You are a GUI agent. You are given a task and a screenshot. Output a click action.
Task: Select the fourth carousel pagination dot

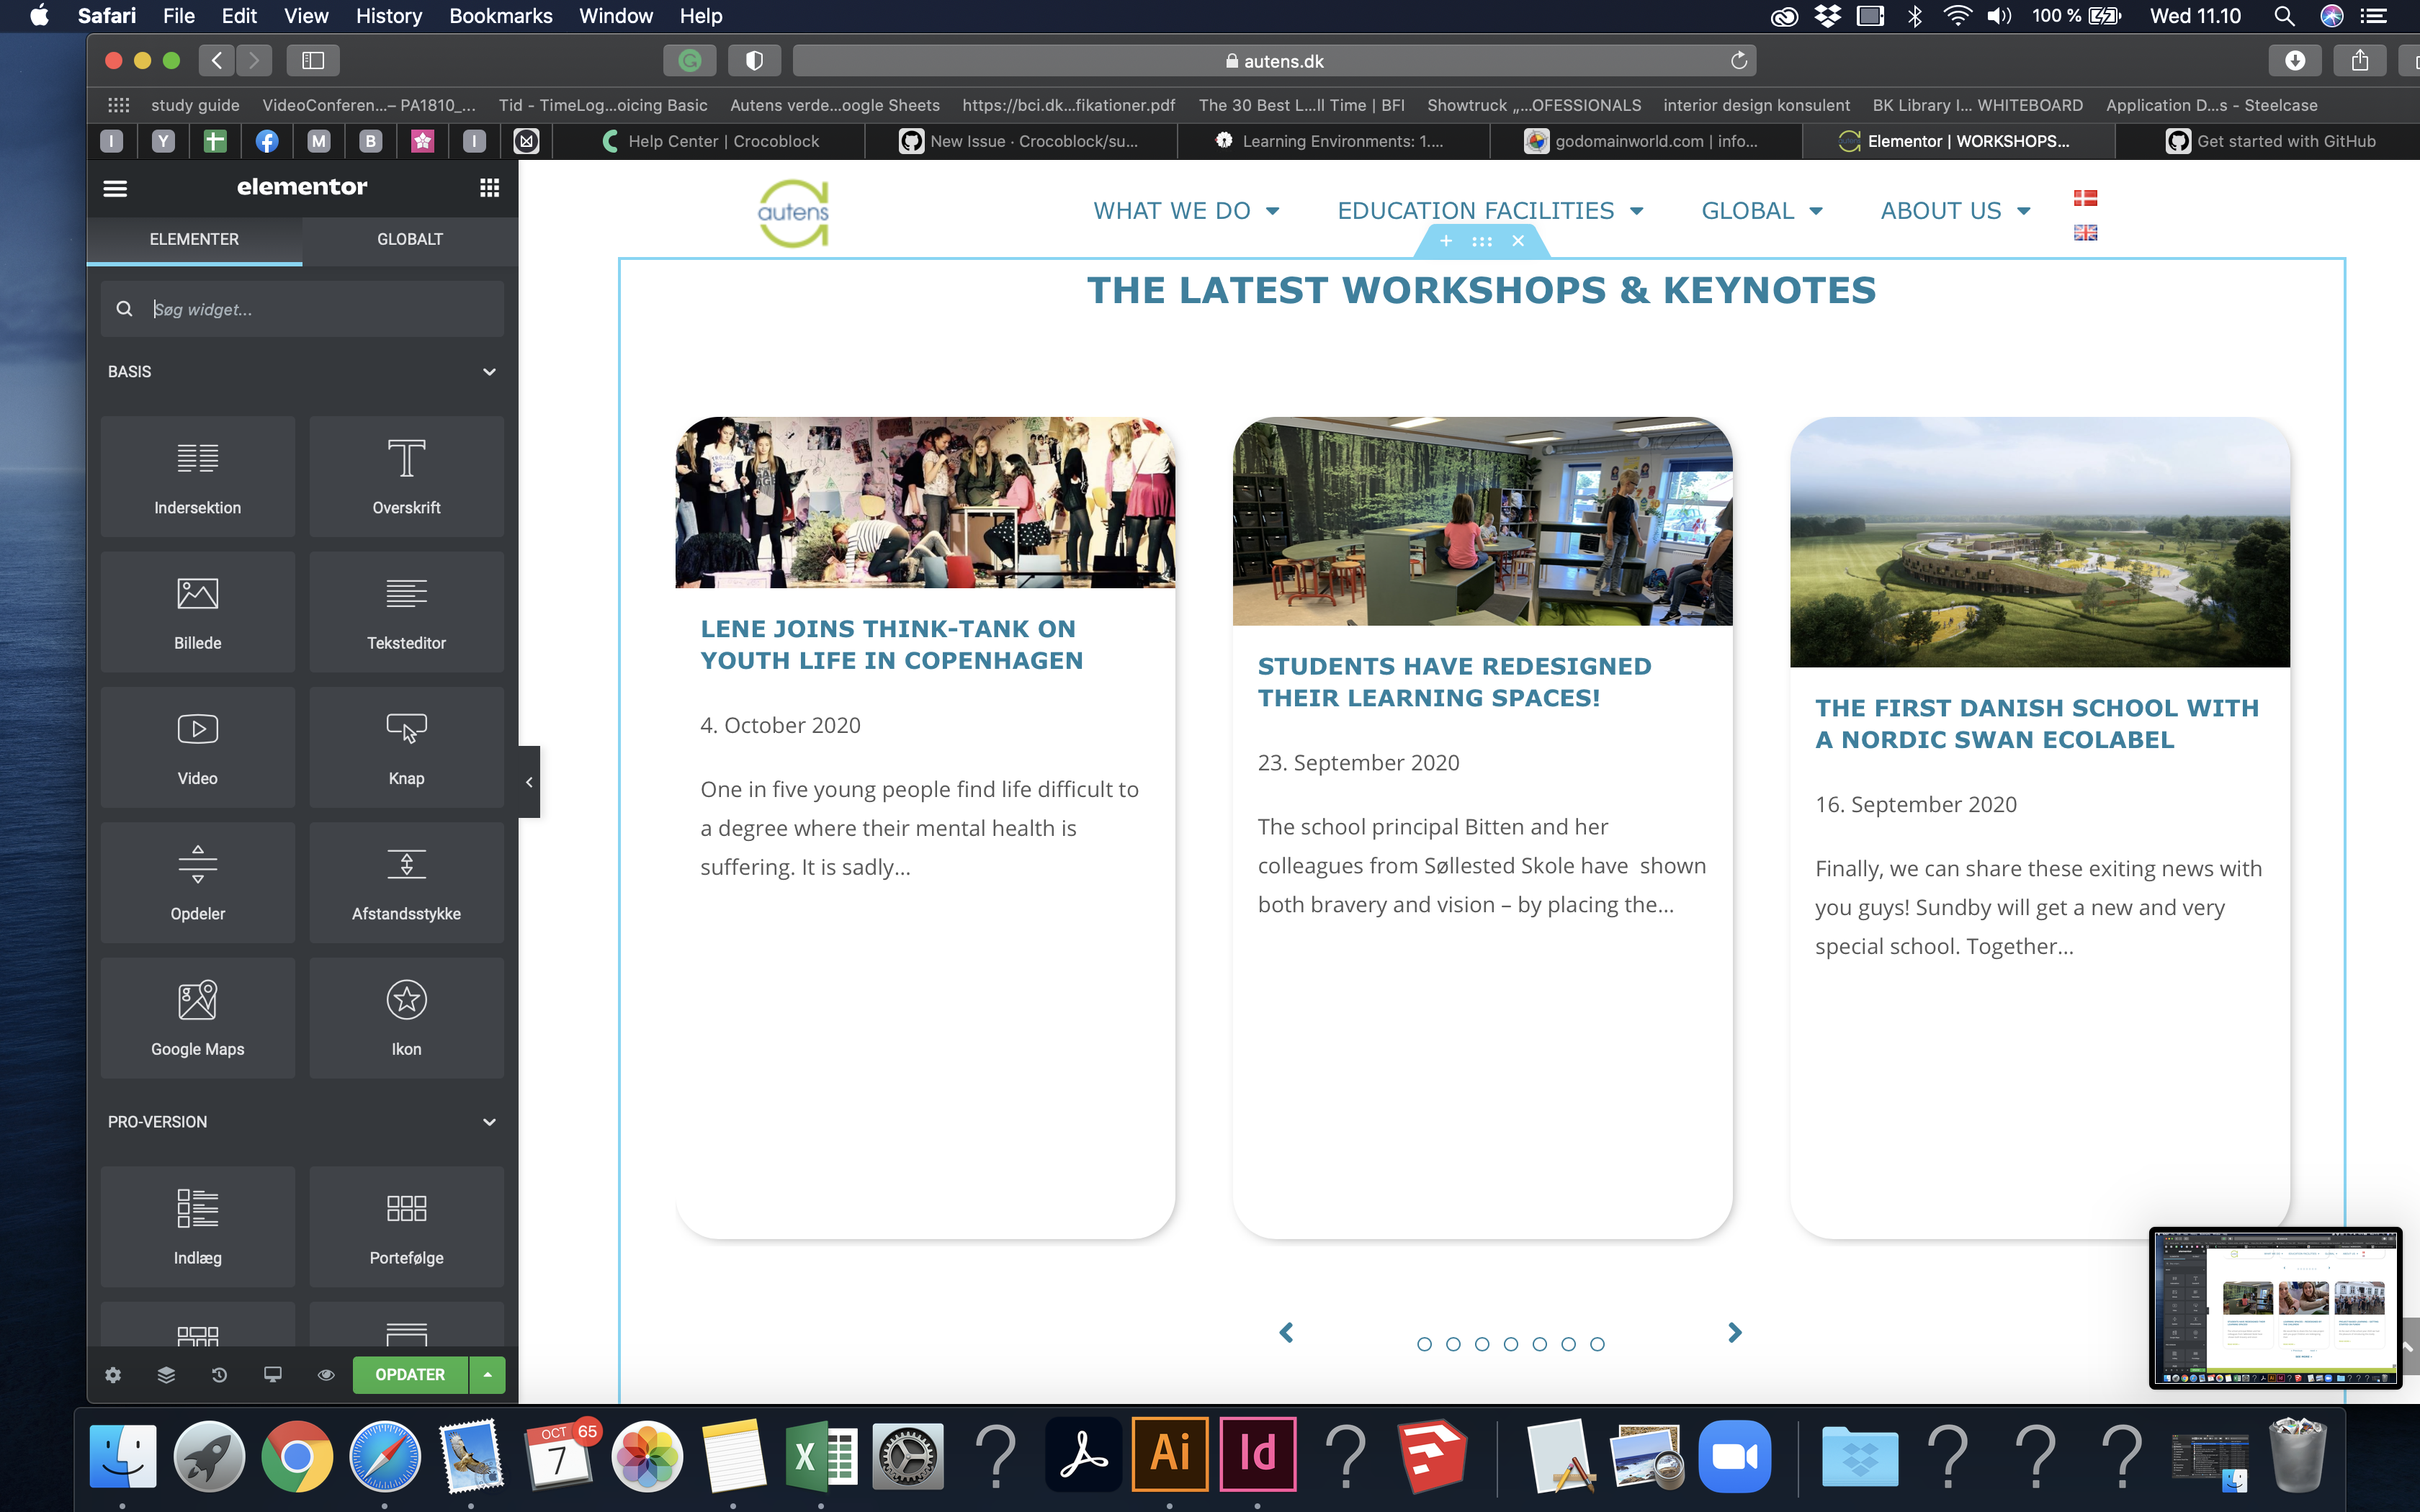click(x=1511, y=1344)
